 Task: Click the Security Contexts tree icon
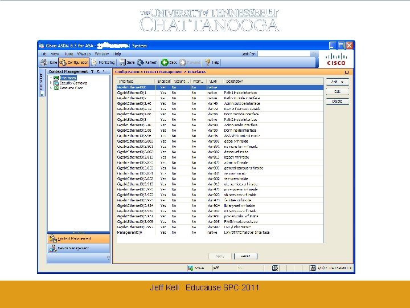56,83
